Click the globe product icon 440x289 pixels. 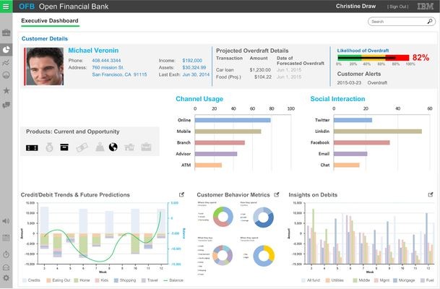pos(113,147)
